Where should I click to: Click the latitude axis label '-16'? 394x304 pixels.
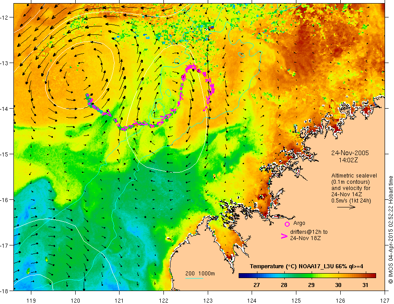click(x=5, y=200)
